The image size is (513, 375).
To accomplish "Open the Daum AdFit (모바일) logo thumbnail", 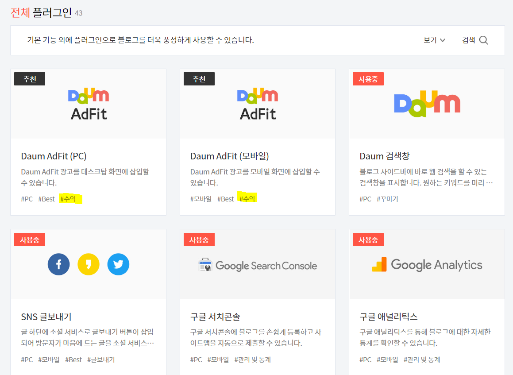I will pyautogui.click(x=258, y=104).
